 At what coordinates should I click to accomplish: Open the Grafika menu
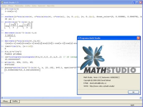[x=27, y=6]
